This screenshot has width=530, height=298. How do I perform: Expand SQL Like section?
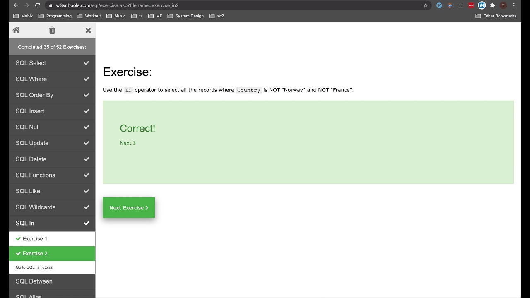click(52, 191)
